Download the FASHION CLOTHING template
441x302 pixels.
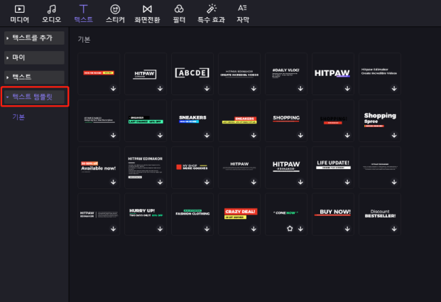[207, 229]
